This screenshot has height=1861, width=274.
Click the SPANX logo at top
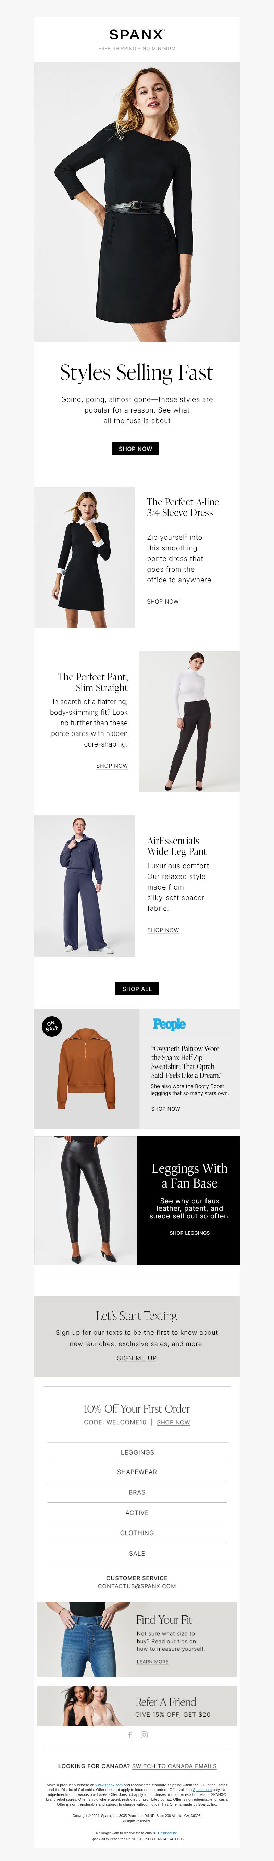coord(137,35)
